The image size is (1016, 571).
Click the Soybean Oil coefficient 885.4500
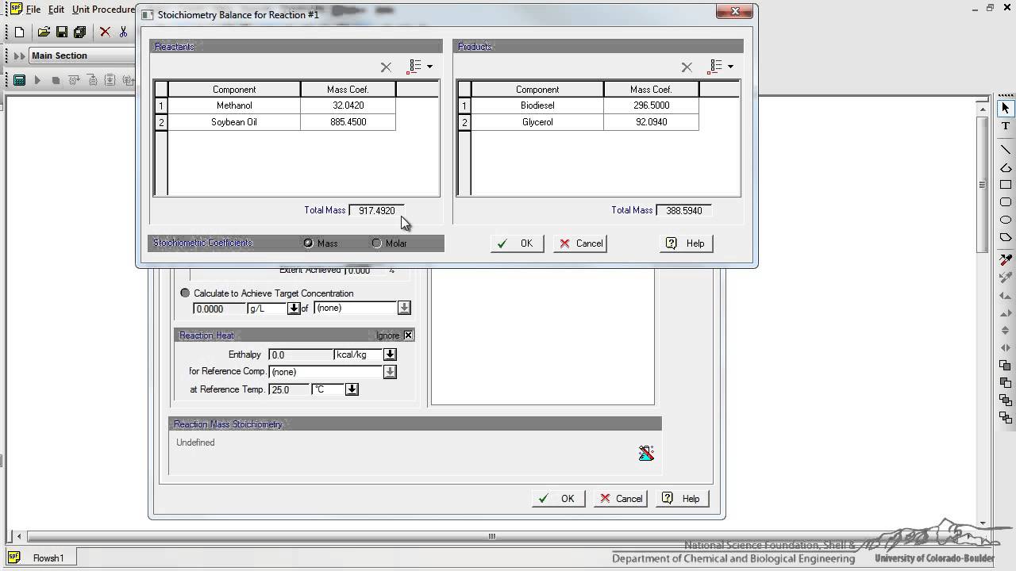pos(348,122)
